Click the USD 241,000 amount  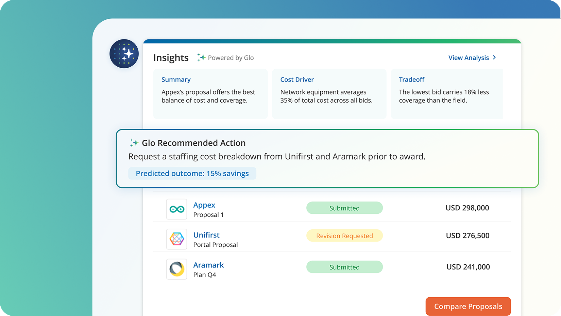468,267
